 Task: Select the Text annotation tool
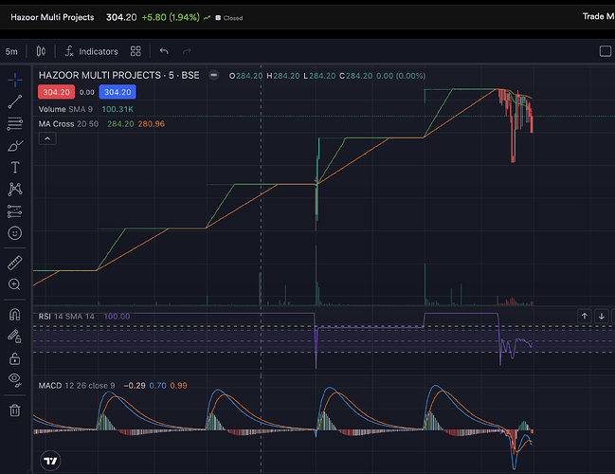pyautogui.click(x=15, y=168)
